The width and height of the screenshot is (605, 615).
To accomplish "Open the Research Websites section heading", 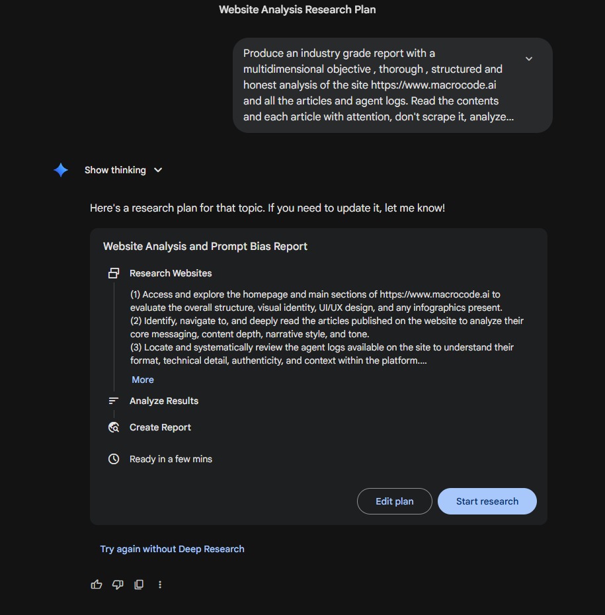I will 171,273.
